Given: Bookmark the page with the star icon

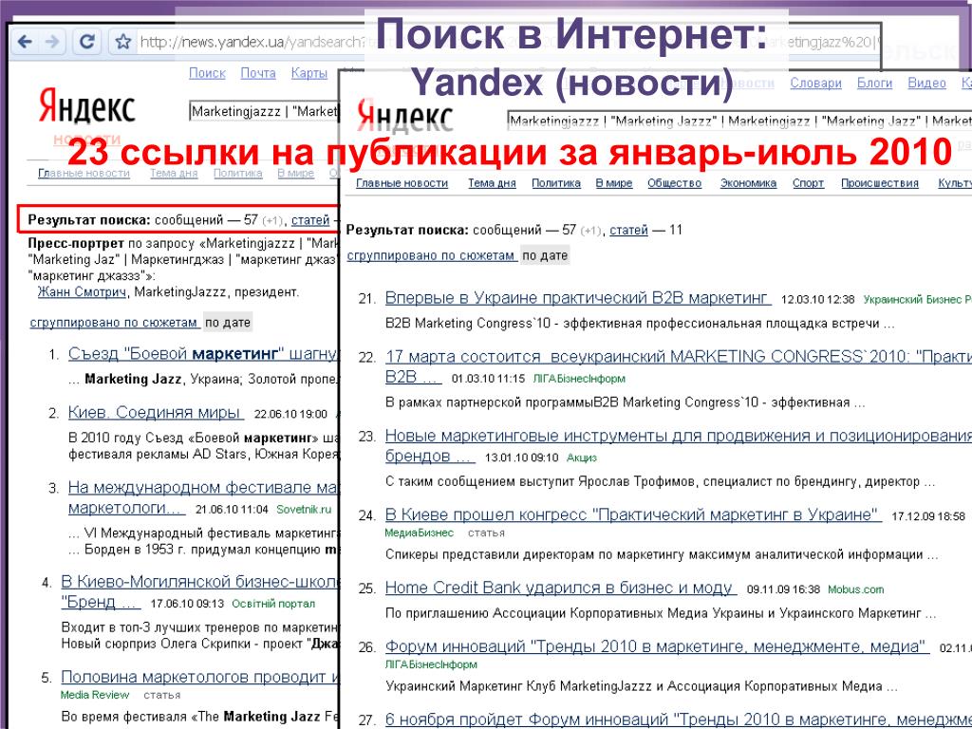Looking at the screenshot, I should tap(123, 42).
